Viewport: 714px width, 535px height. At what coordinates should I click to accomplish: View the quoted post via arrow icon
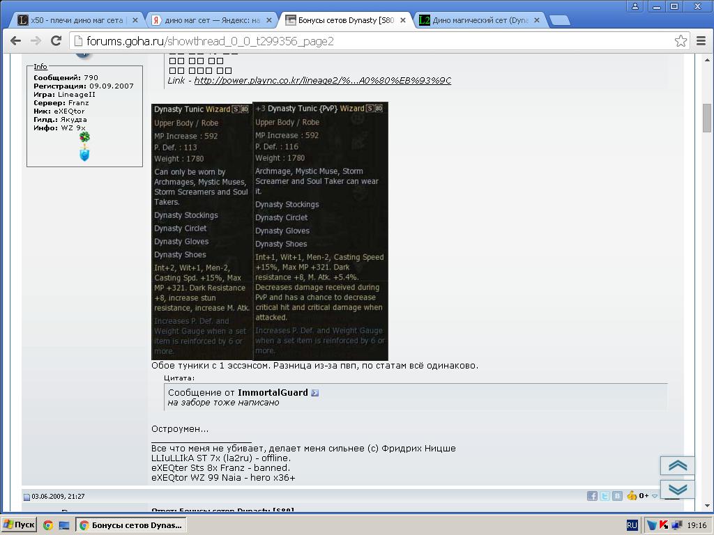coord(315,393)
